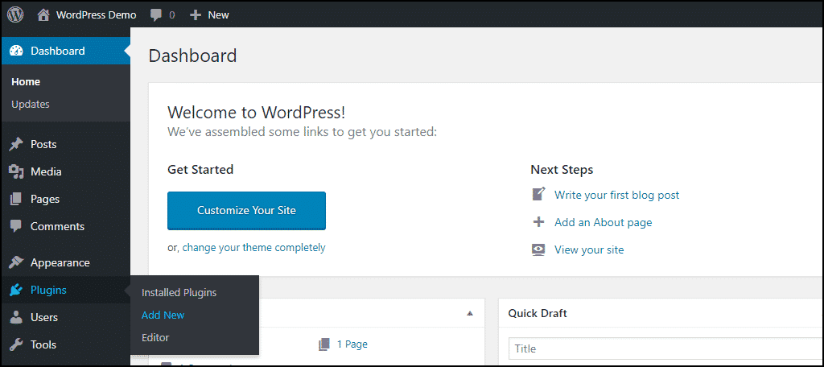Click the Pages icon in sidebar
The width and height of the screenshot is (824, 367).
[17, 199]
